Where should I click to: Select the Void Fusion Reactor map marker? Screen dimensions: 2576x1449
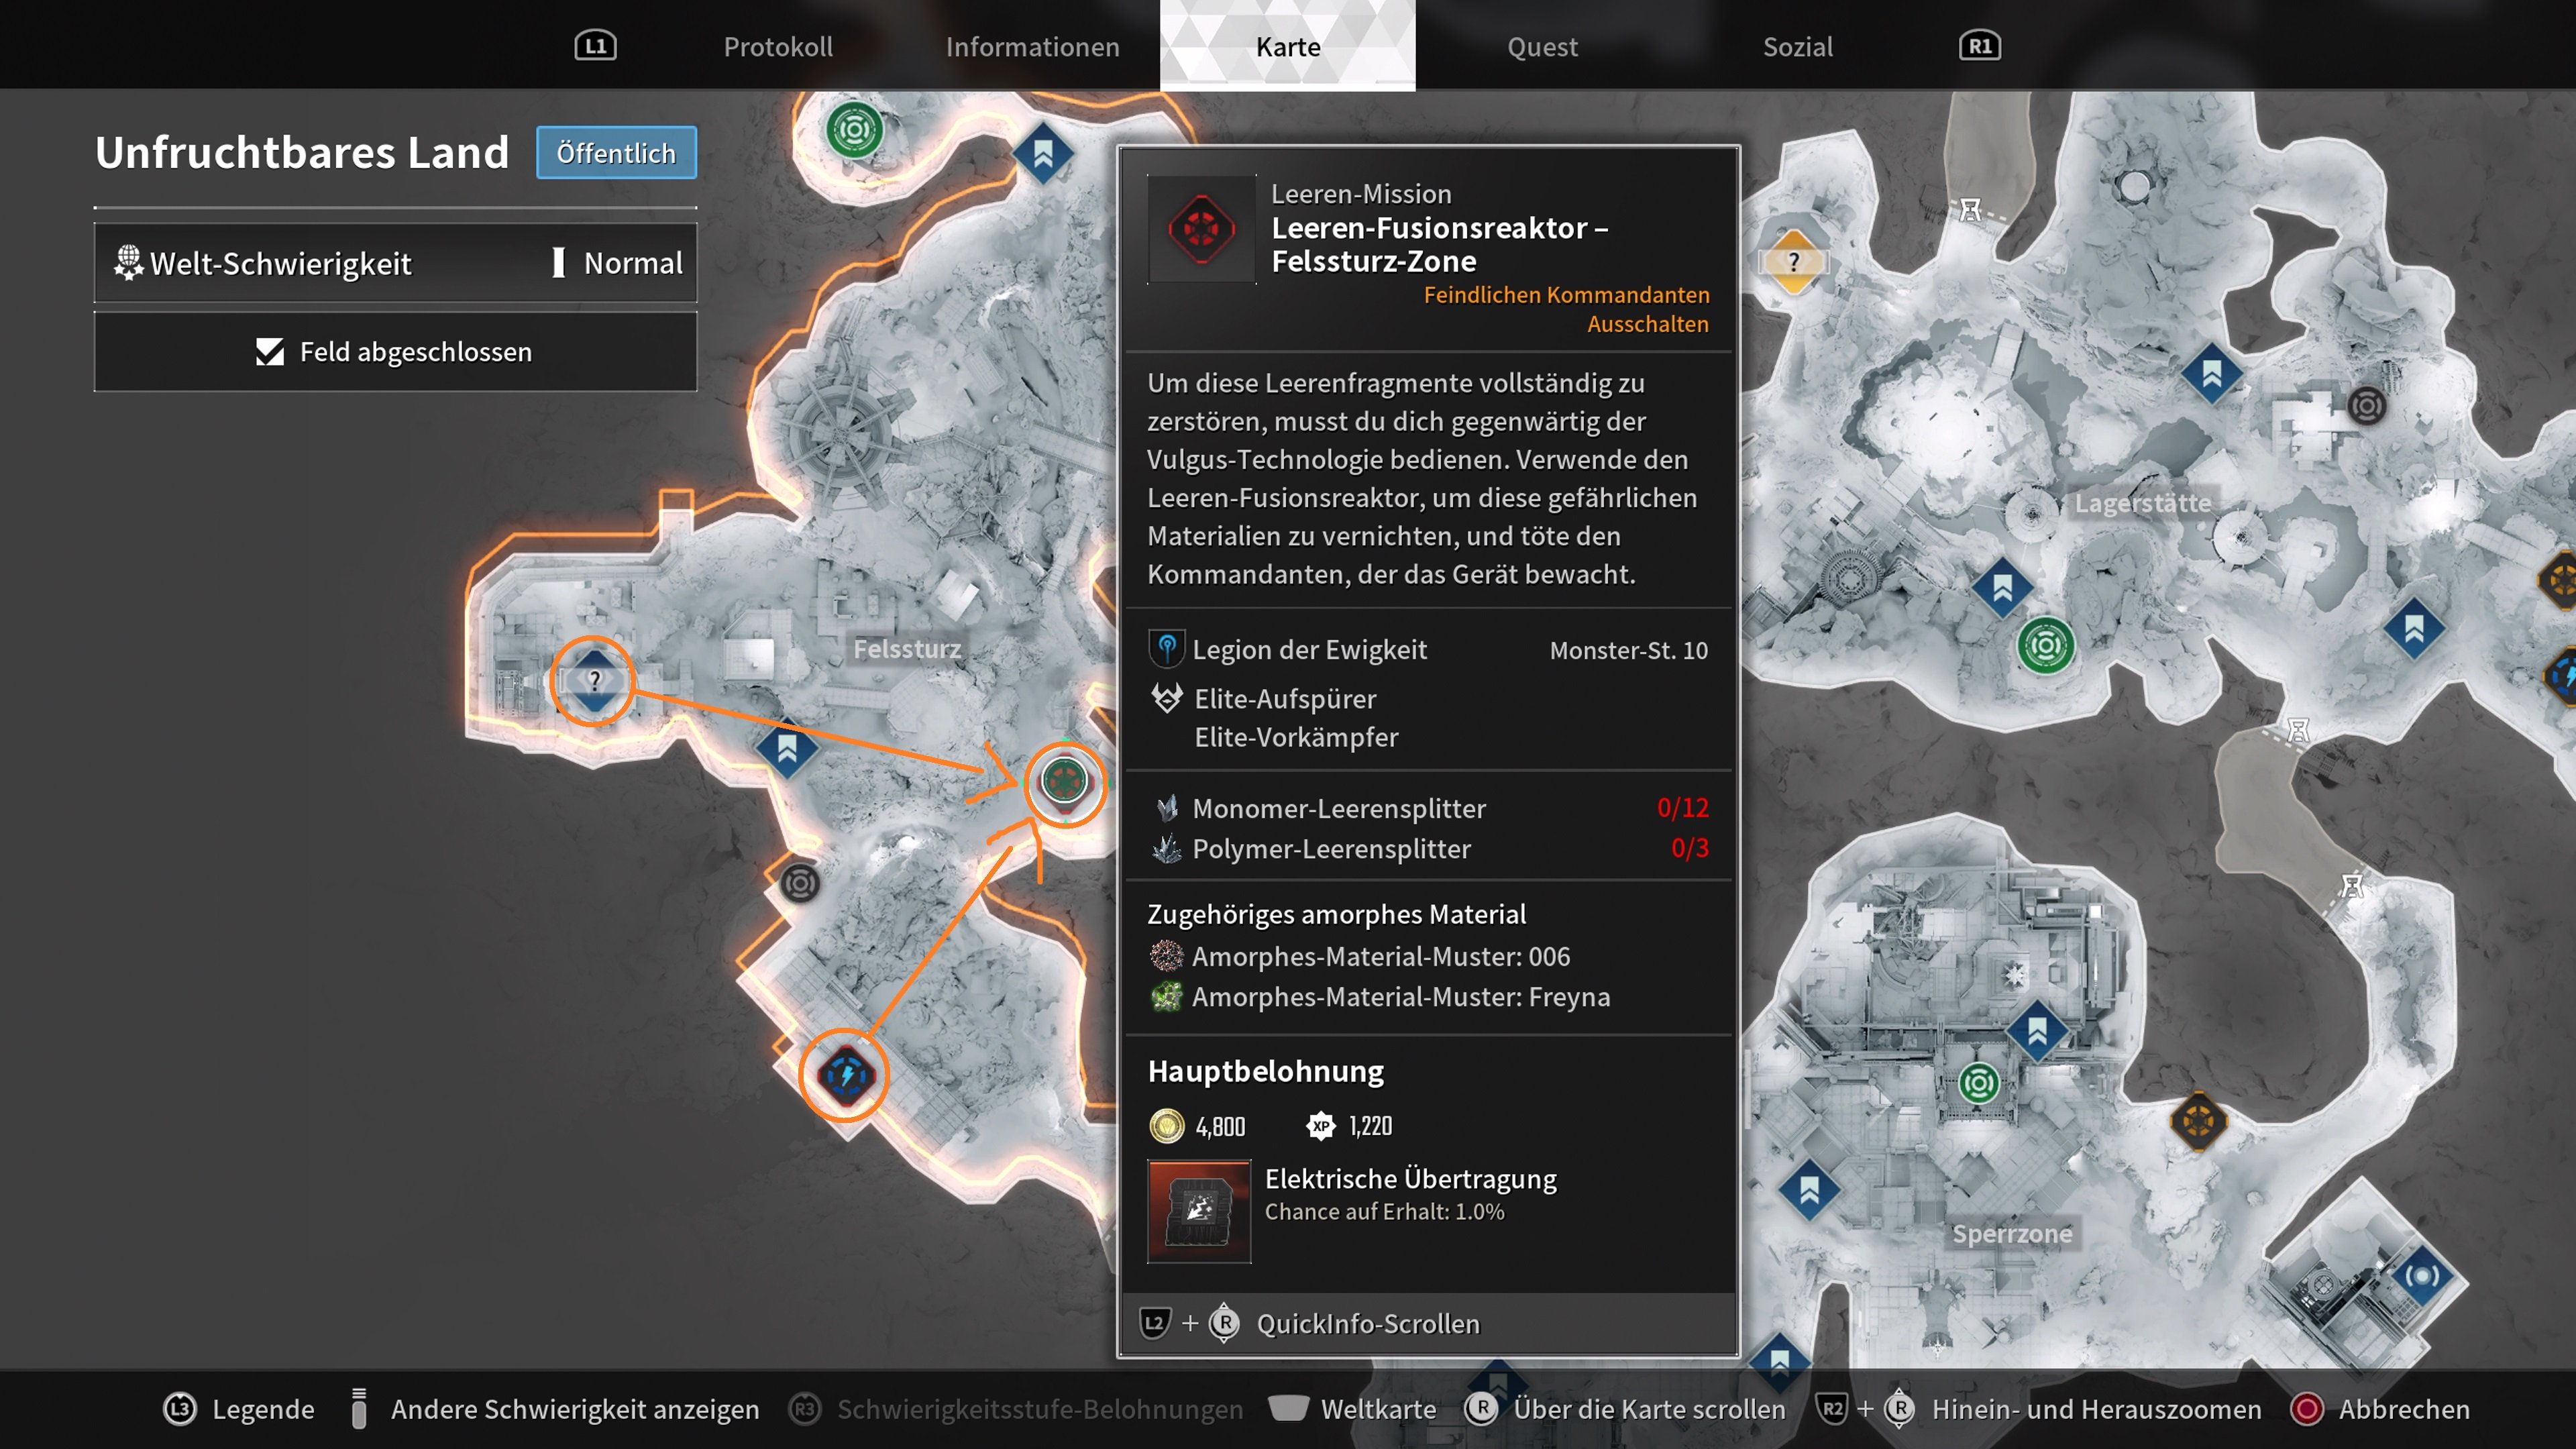(x=1064, y=781)
